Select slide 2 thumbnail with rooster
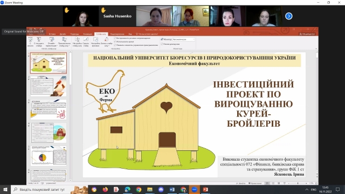 pyautogui.click(x=49, y=86)
